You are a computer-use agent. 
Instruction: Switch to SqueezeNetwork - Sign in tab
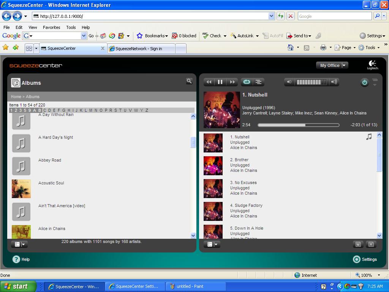(139, 49)
